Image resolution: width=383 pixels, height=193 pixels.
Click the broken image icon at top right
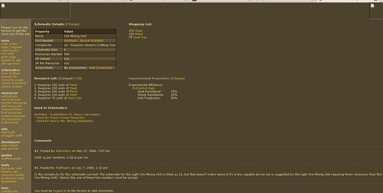[x=372, y=5]
